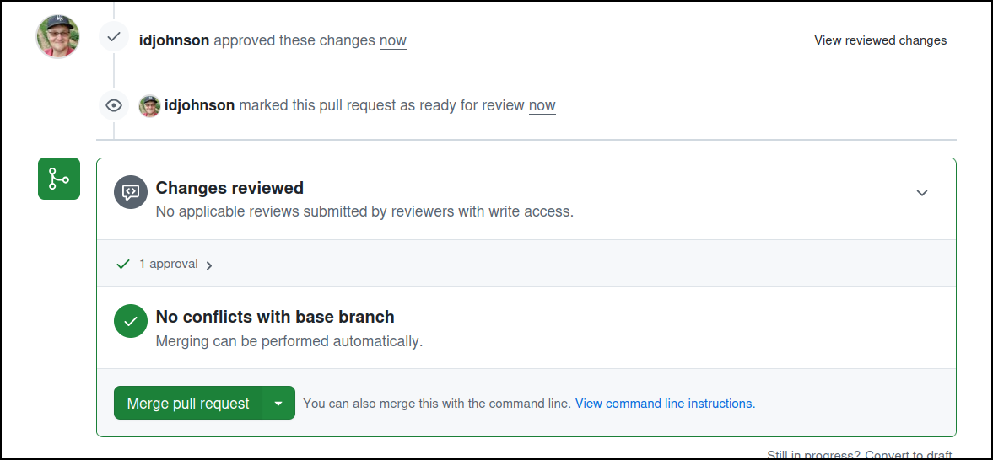Click View reviewed changes
Screen dimensions: 993x460
880,40
